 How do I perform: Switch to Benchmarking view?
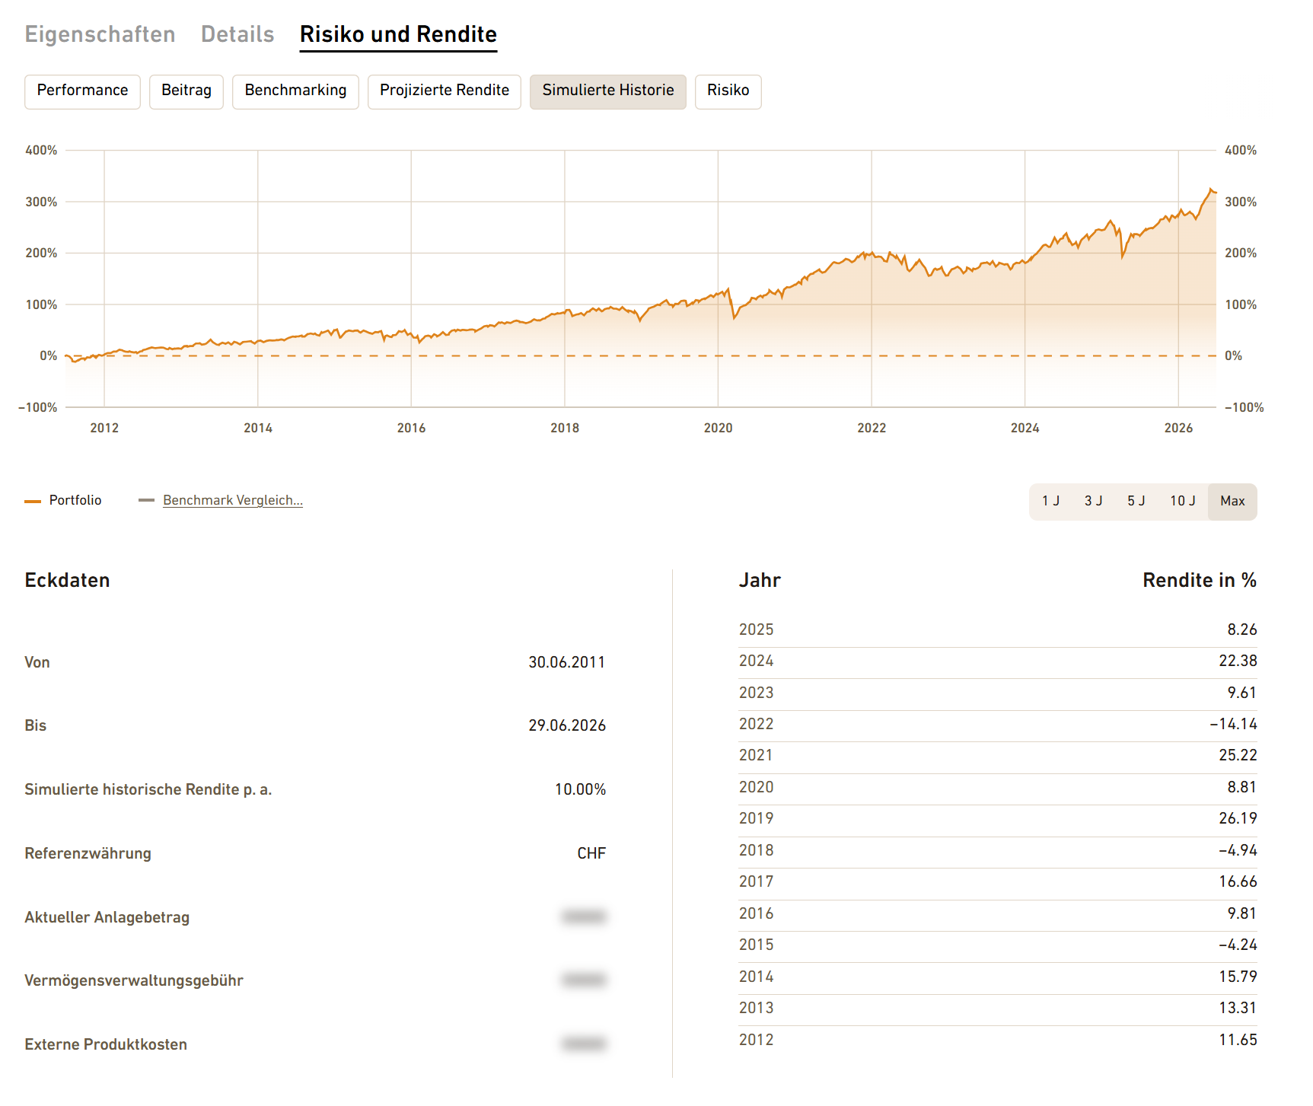(295, 91)
